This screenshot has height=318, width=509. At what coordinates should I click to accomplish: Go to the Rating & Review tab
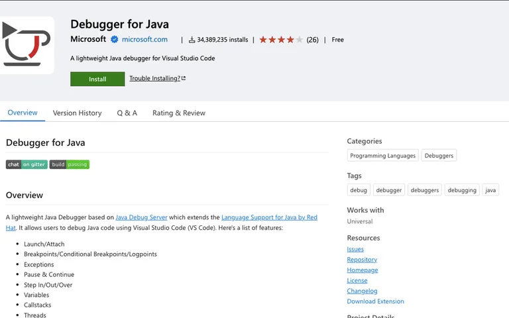click(x=179, y=113)
